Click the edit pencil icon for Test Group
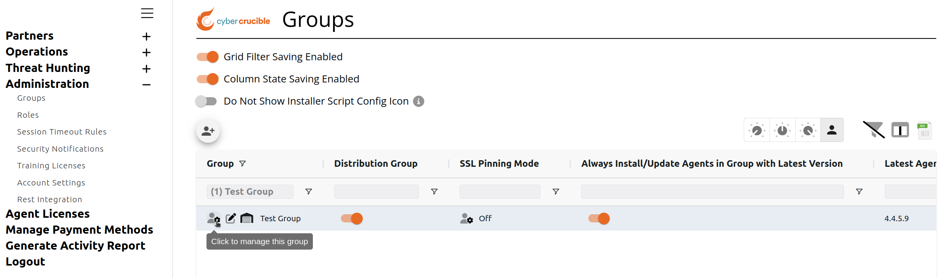This screenshot has width=946, height=278. (x=231, y=219)
